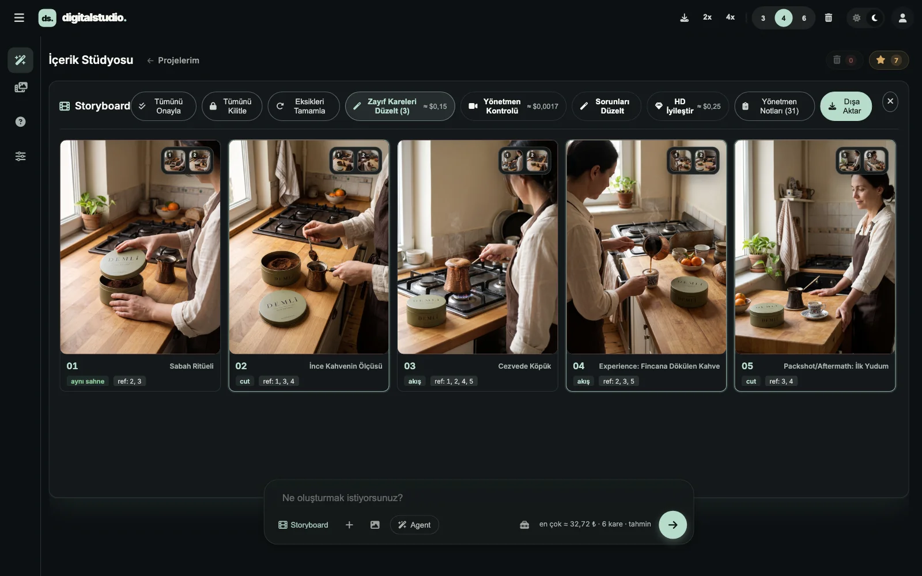This screenshot has width=922, height=576.
Task: Switch to 6-column grid layout
Action: [804, 18]
